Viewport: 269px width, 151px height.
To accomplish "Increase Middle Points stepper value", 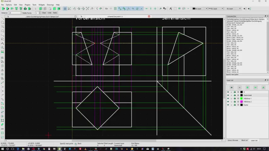I will click(x=40, y=12).
